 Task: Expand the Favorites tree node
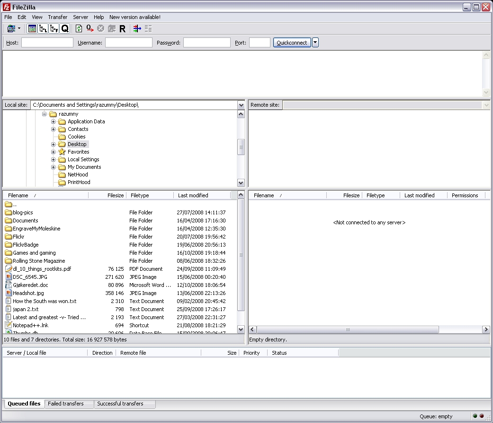pos(53,152)
